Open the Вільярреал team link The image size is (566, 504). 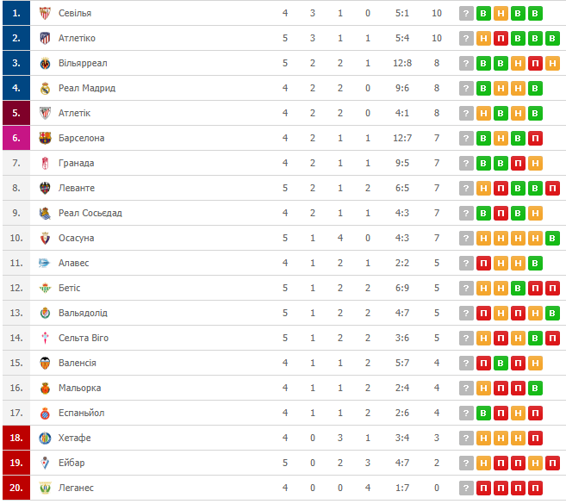click(83, 63)
